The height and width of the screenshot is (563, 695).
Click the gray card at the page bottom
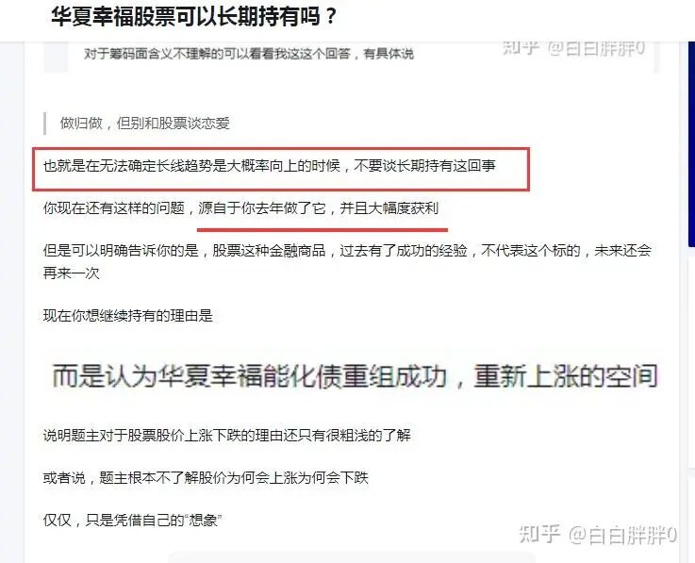click(x=352, y=558)
